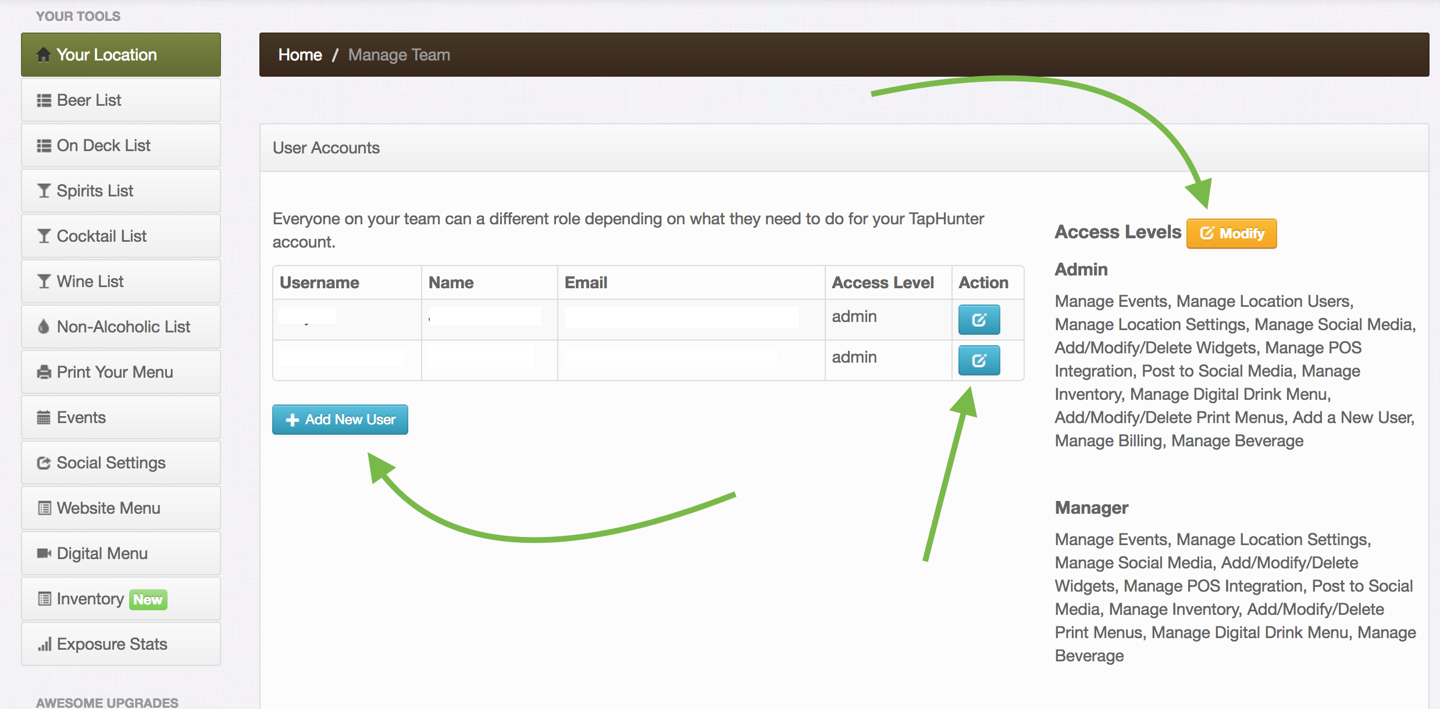Image resolution: width=1440 pixels, height=709 pixels.
Task: Open the Beer List page
Action: coord(121,100)
